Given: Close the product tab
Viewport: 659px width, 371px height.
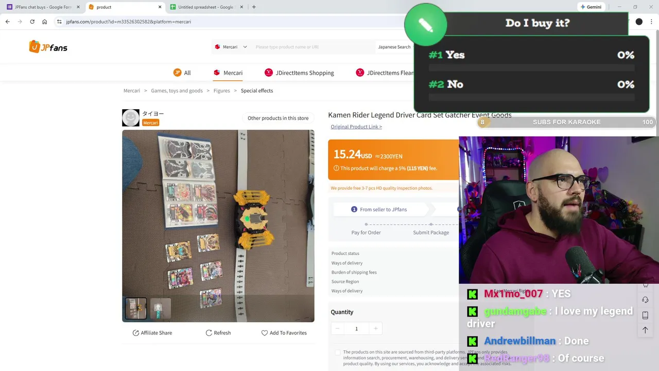Looking at the screenshot, I should pyautogui.click(x=160, y=7).
